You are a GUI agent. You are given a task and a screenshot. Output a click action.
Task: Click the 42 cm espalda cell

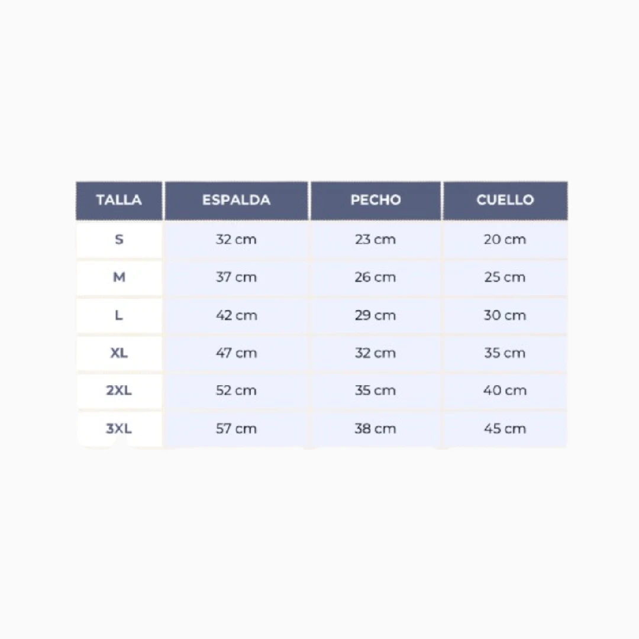(x=236, y=315)
